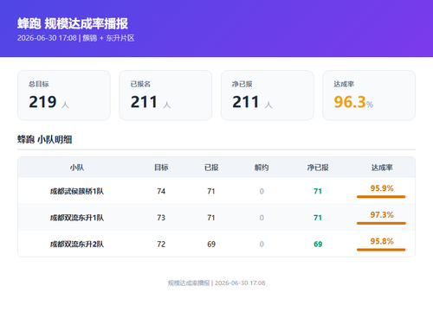Click green 净已报 69 for 双流东升2队

click(318, 245)
